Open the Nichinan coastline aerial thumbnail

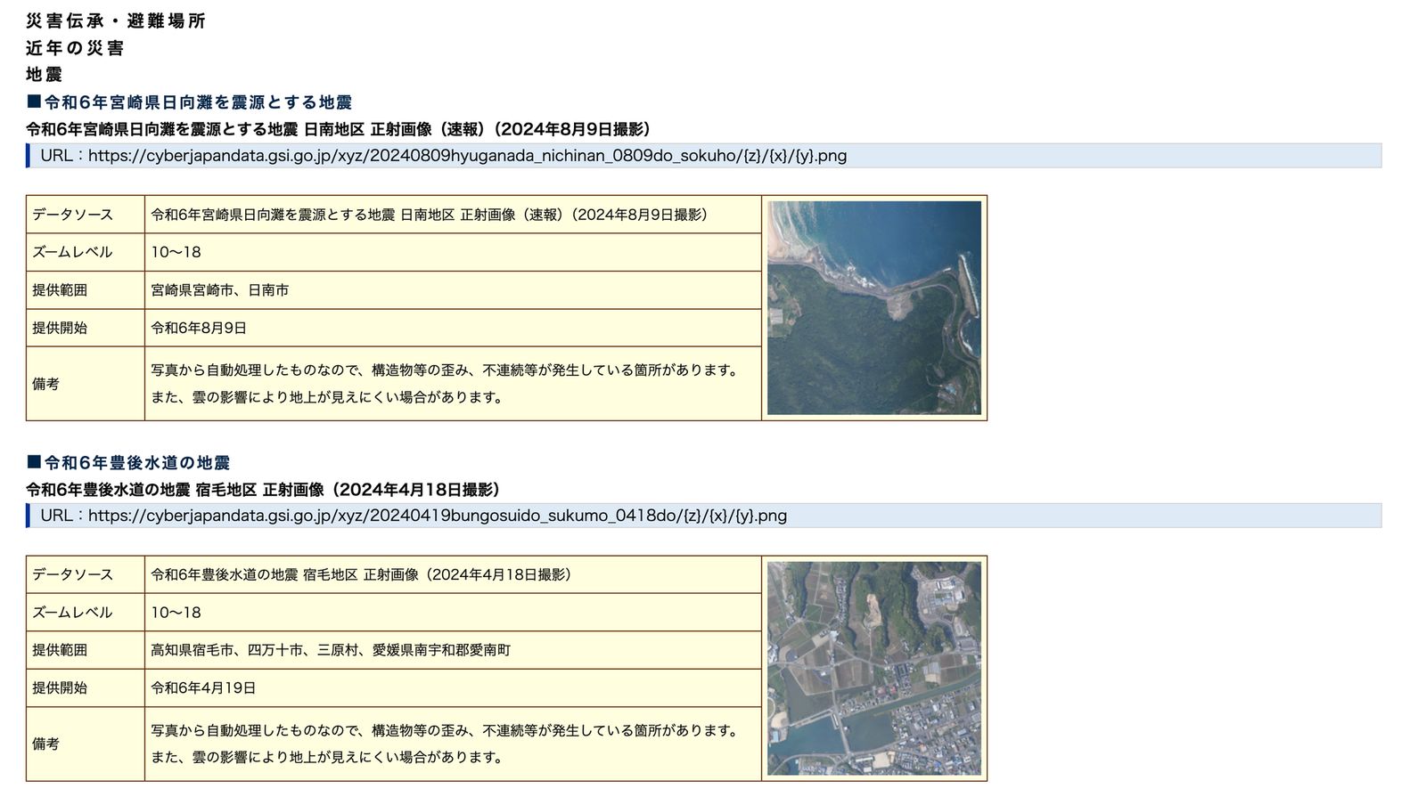click(x=873, y=307)
